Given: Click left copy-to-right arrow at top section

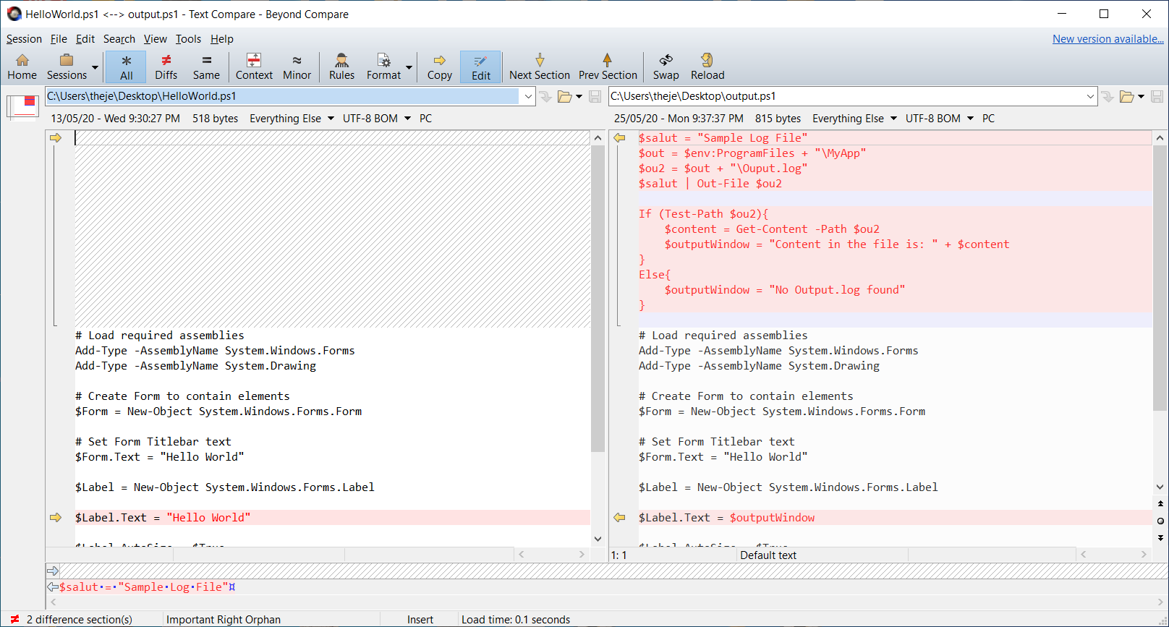Looking at the screenshot, I should coord(56,138).
